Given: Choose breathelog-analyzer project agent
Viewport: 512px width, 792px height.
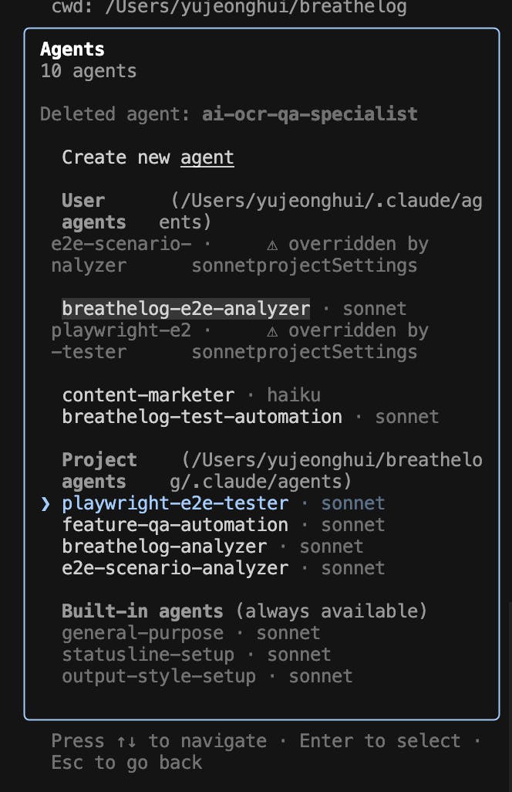Looking at the screenshot, I should (x=212, y=547).
